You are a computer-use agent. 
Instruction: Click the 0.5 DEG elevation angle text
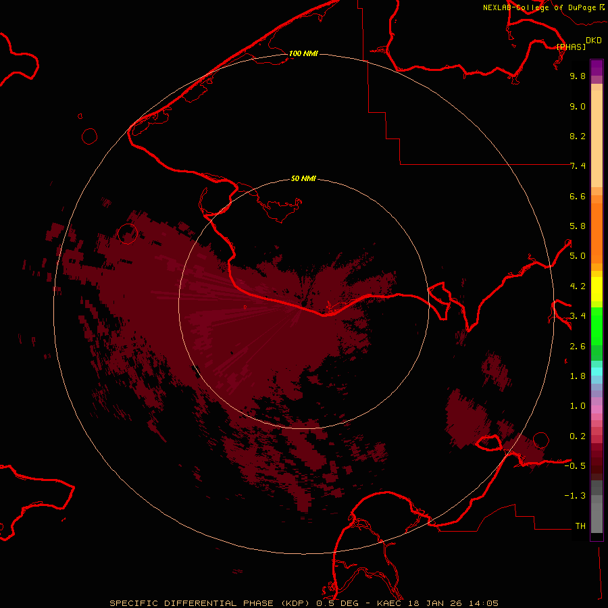[337, 603]
